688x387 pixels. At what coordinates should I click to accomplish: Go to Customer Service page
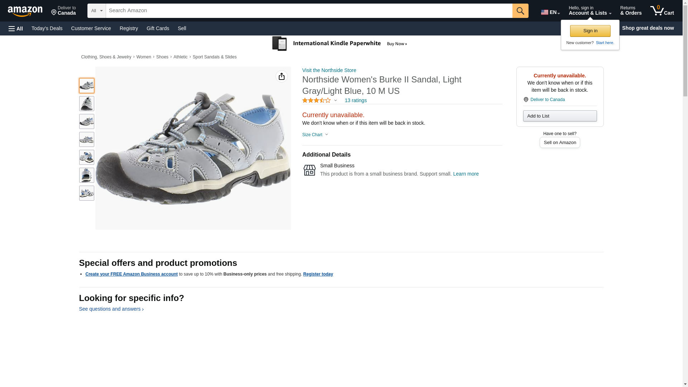(91, 28)
